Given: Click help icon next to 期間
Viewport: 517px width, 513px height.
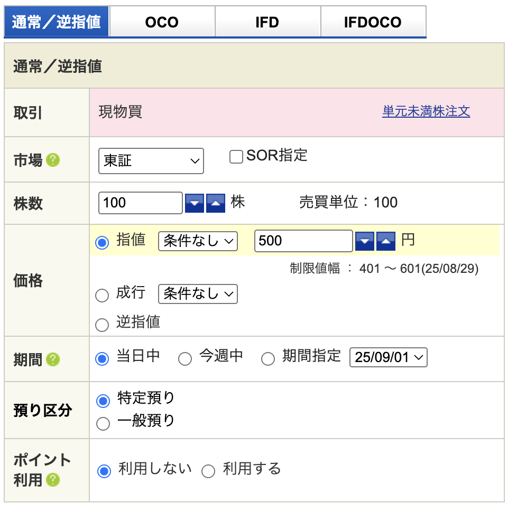Looking at the screenshot, I should (x=53, y=359).
